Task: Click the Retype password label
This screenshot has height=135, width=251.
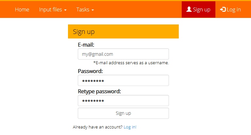Action: 99,91
